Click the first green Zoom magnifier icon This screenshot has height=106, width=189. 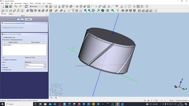85,11
